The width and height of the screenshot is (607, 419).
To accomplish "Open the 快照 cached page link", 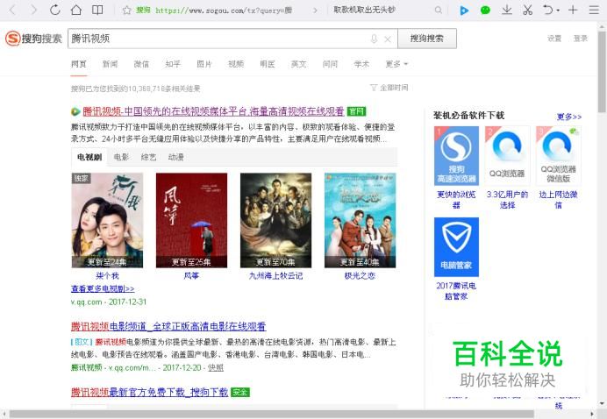I will (x=216, y=367).
